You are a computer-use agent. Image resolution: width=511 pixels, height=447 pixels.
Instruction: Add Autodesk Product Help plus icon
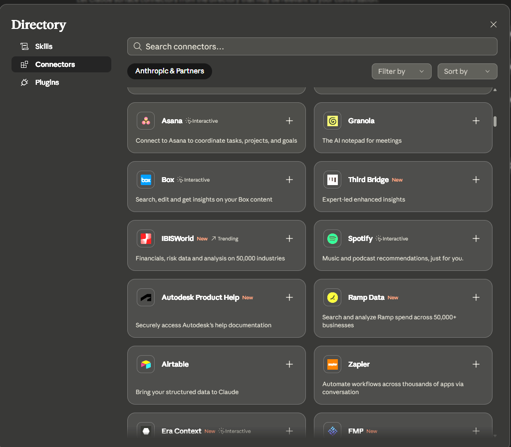(x=289, y=297)
